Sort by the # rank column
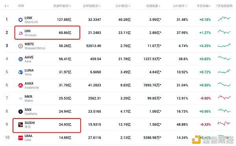Viewport: 236px width, 146px height. [6, 6]
